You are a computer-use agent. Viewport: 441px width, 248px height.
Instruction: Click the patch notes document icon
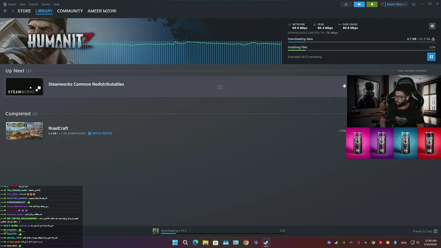[x=90, y=133]
